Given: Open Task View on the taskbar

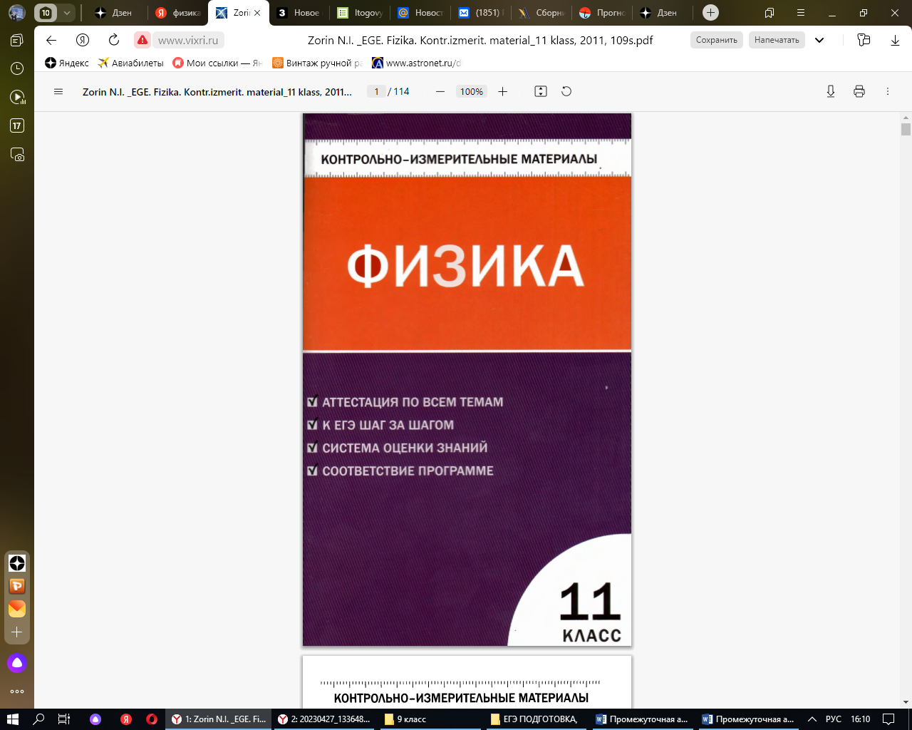Looking at the screenshot, I should point(63,719).
